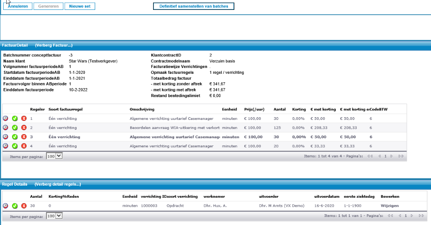Open Items per pagina dropdown in invoice grid
The width and height of the screenshot is (431, 225).
(x=54, y=156)
